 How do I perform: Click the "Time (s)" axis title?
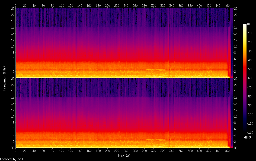pyautogui.click(x=124, y=156)
